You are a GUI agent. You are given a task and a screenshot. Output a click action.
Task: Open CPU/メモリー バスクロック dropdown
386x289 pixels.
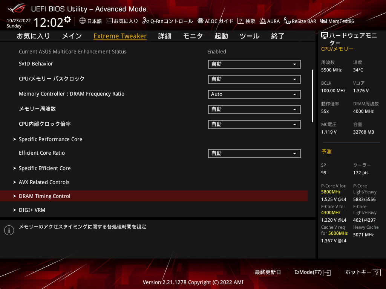(254, 79)
